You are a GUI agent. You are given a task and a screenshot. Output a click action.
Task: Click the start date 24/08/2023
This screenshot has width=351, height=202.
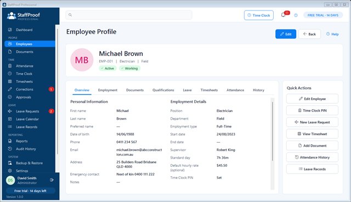[225, 134]
